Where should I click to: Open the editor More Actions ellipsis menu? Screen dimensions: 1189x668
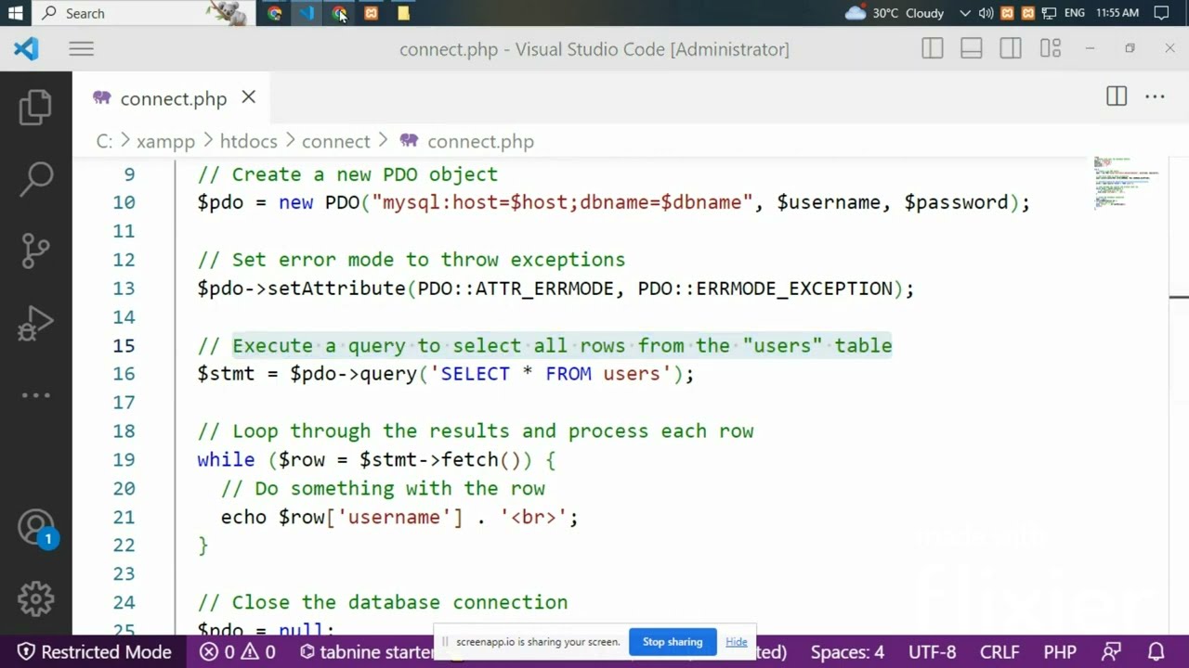[x=1155, y=96]
